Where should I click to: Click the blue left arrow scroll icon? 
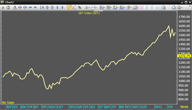(30, 8)
